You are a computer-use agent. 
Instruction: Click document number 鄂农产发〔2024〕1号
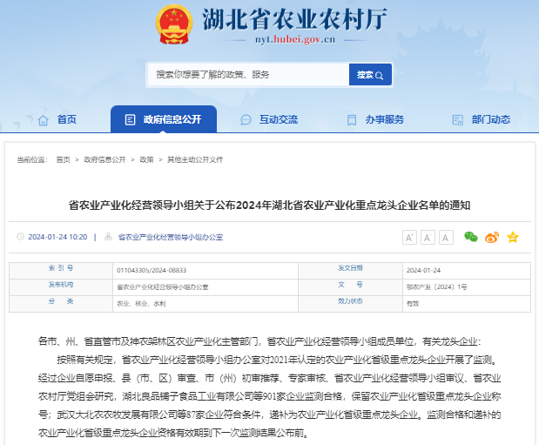pos(436,287)
